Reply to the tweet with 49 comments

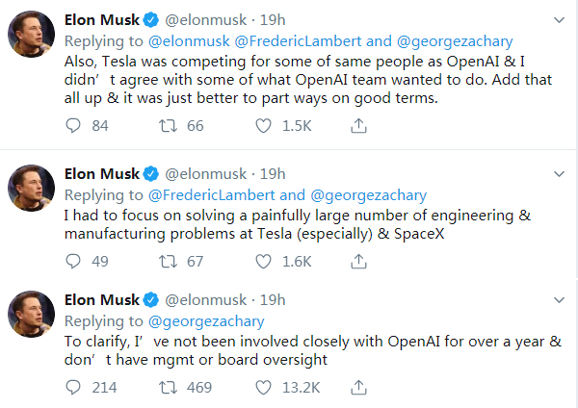click(x=73, y=261)
